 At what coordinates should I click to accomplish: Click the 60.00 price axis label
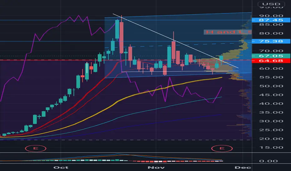(271, 68)
